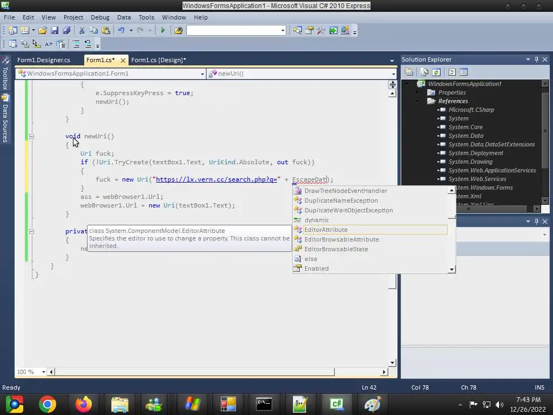The width and height of the screenshot is (553, 415).
Task: Select System.Drawing reference in Solution Explorer
Action: click(470, 162)
